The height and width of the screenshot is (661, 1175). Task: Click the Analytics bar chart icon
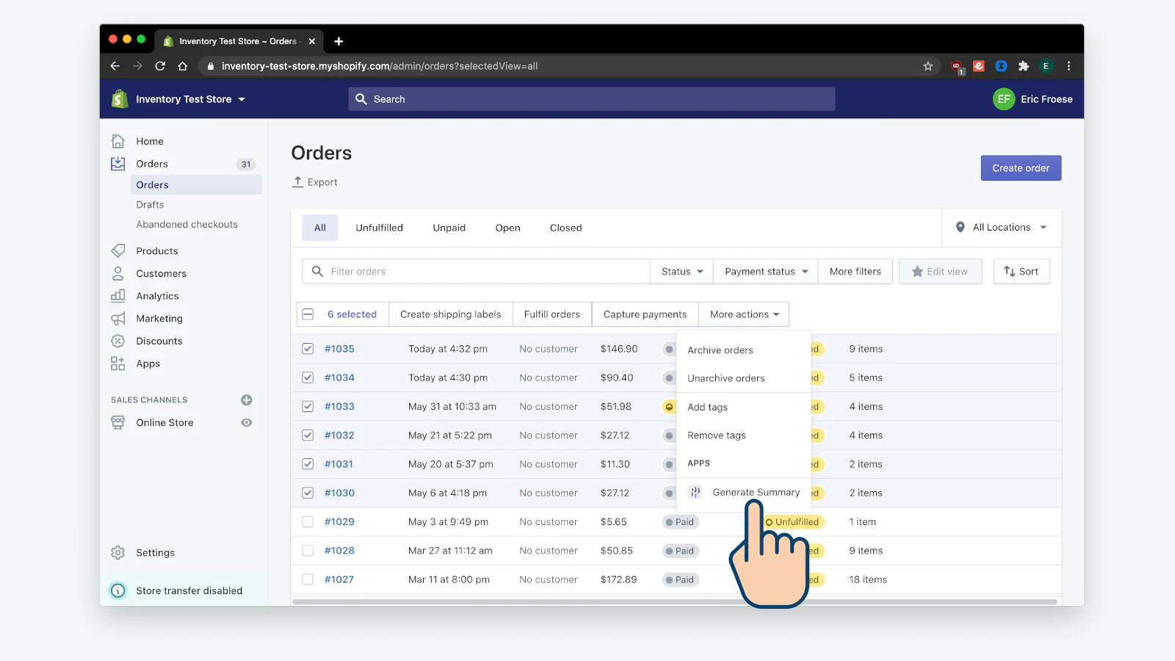(117, 296)
